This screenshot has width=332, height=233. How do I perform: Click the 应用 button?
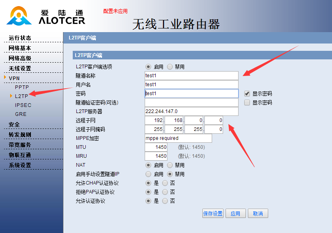point(235,213)
